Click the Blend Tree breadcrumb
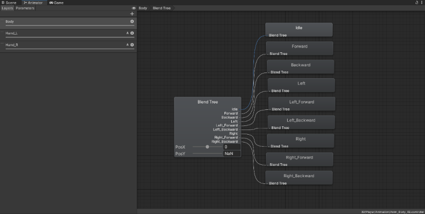425x214 pixels. 161,8
